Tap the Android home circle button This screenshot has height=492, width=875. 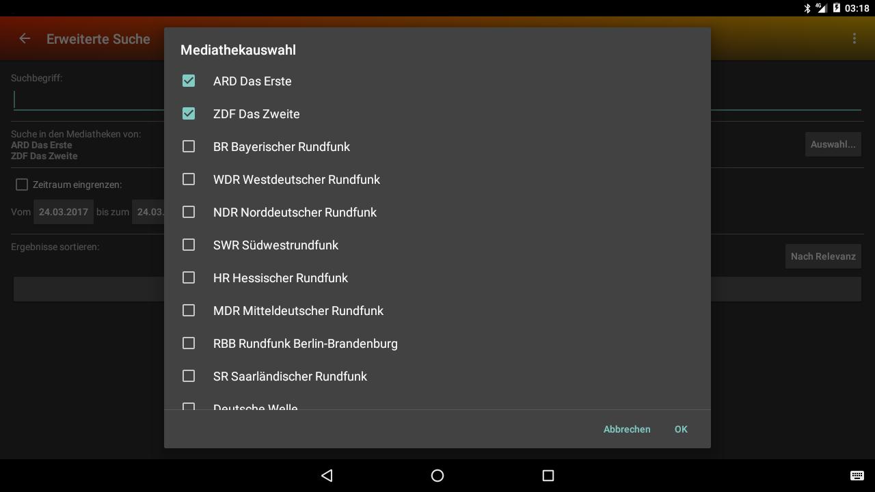point(437,476)
